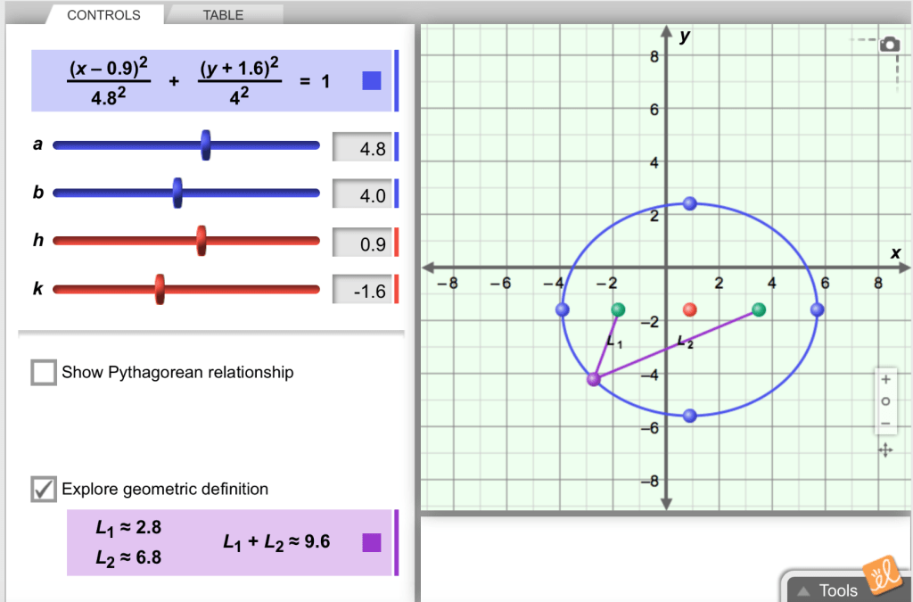Click the slider handle for a

[x=206, y=144]
